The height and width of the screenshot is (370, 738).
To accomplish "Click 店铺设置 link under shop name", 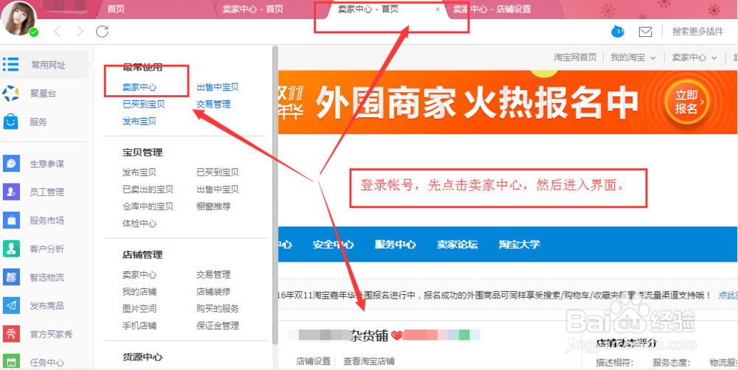I will pyautogui.click(x=314, y=361).
